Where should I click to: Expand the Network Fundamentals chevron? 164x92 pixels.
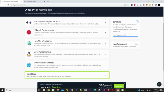[x=105, y=32]
